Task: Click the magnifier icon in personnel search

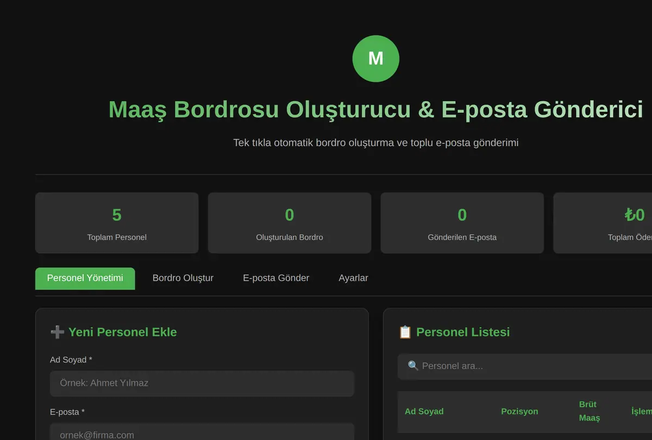Action: pyautogui.click(x=413, y=366)
